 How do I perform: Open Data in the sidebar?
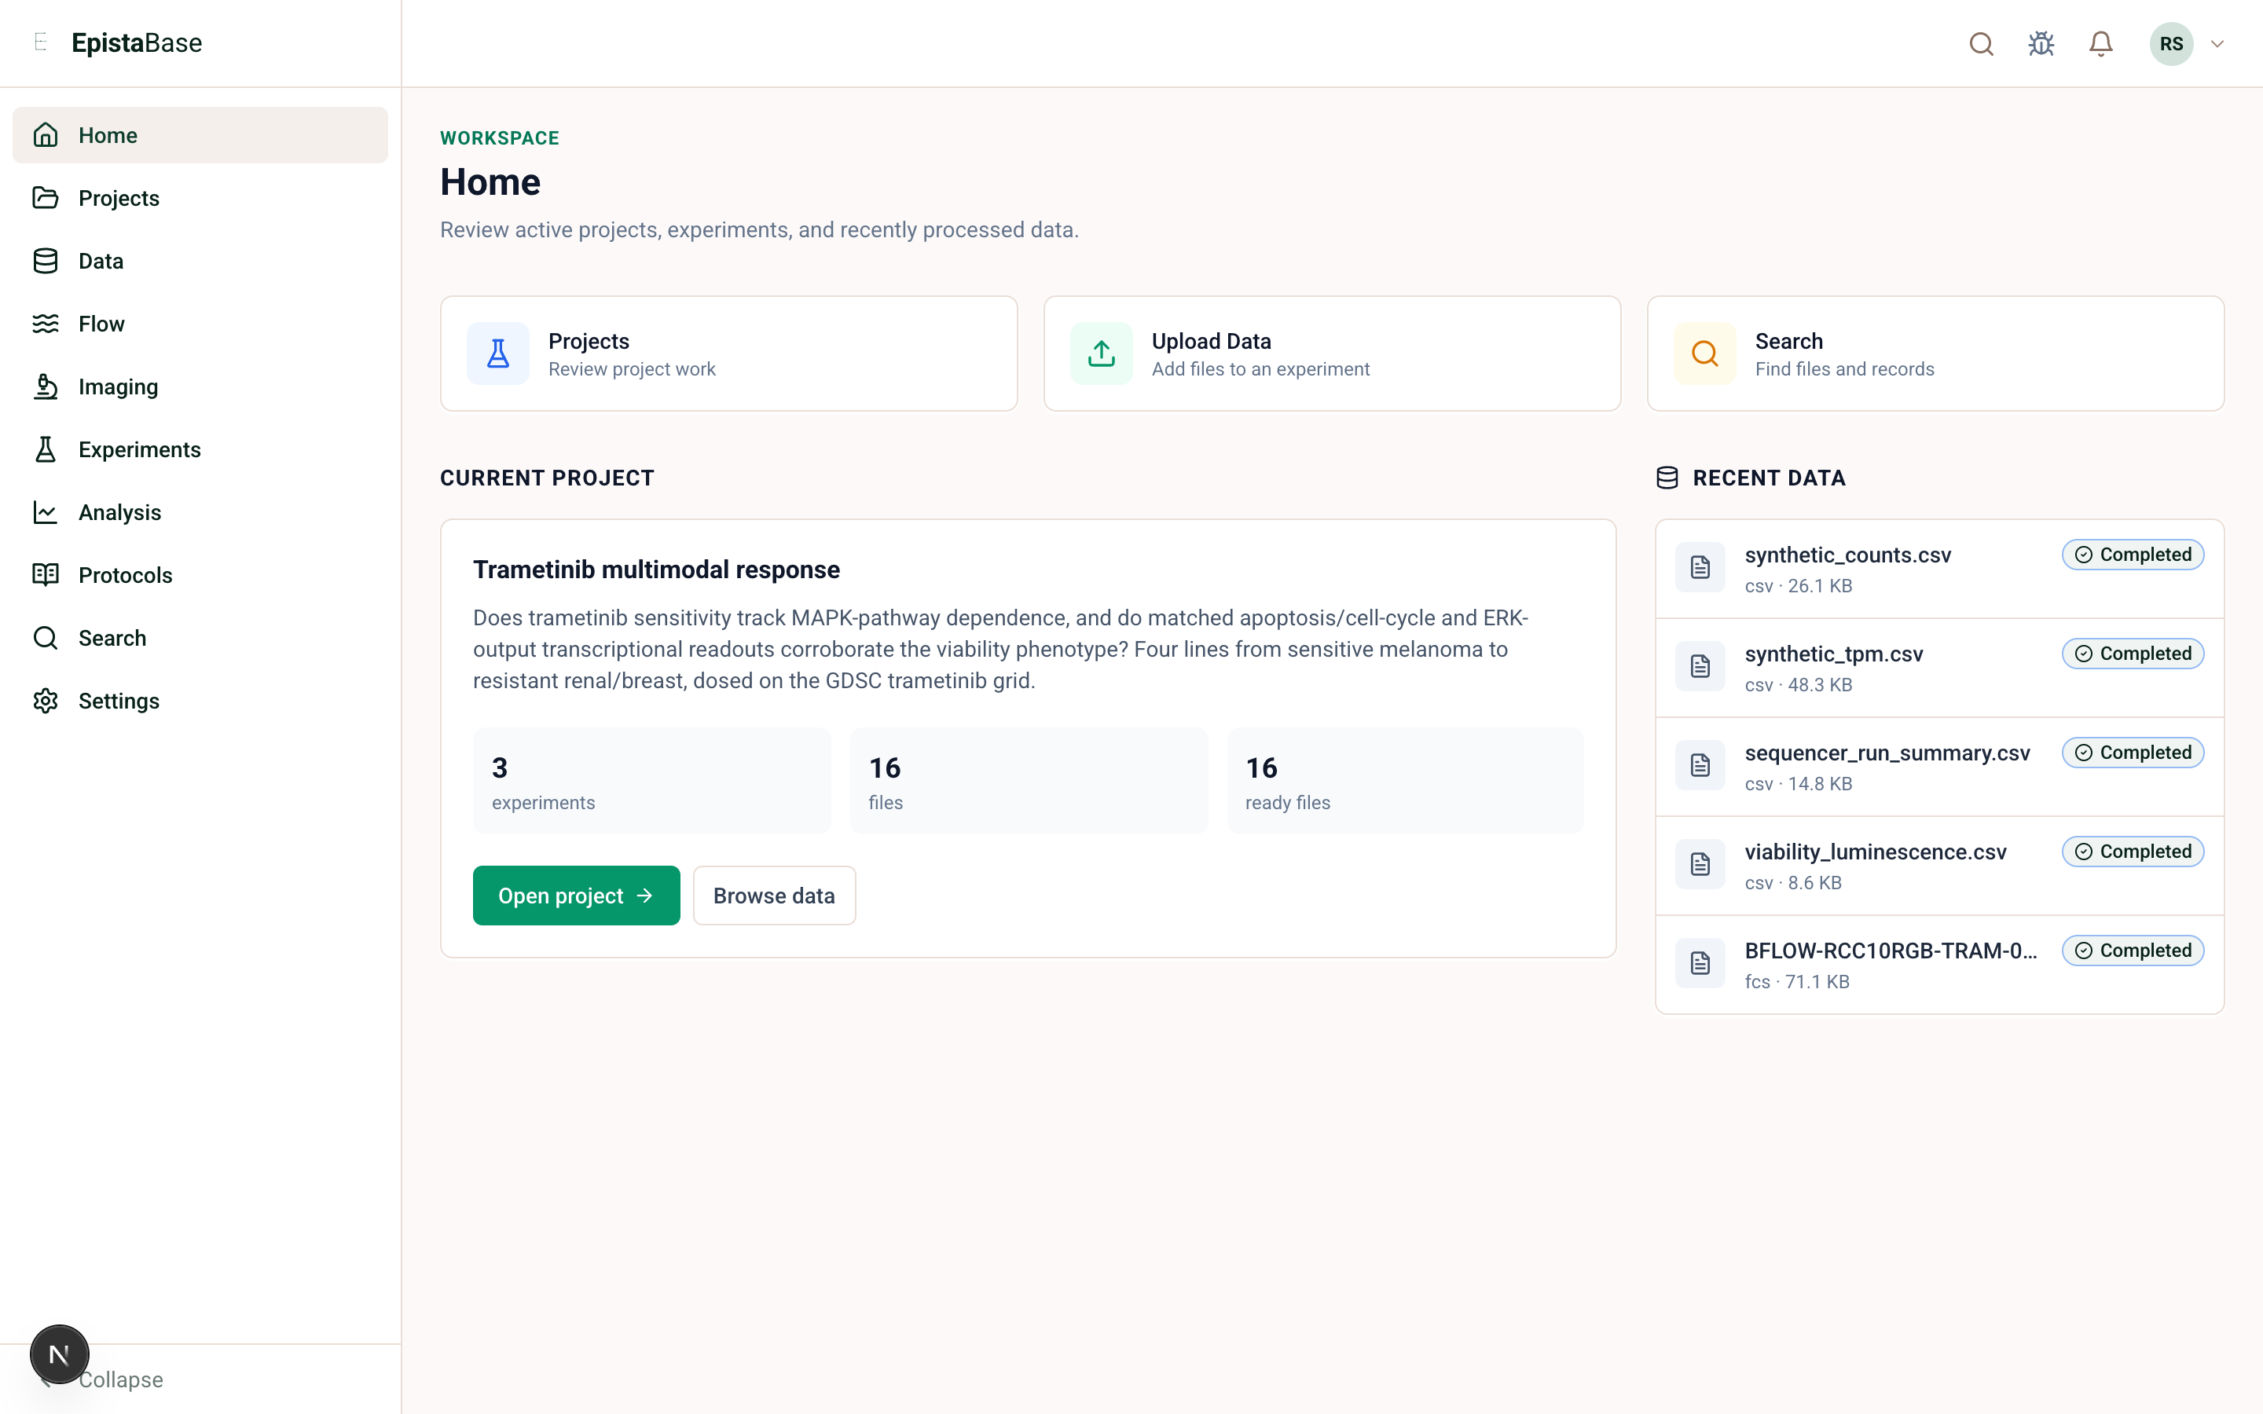(200, 261)
